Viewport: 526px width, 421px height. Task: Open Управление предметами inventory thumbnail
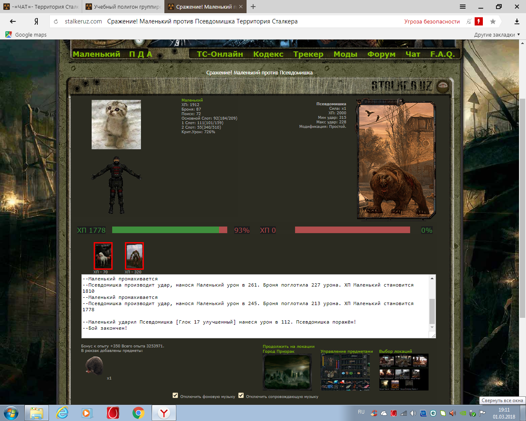coord(345,372)
